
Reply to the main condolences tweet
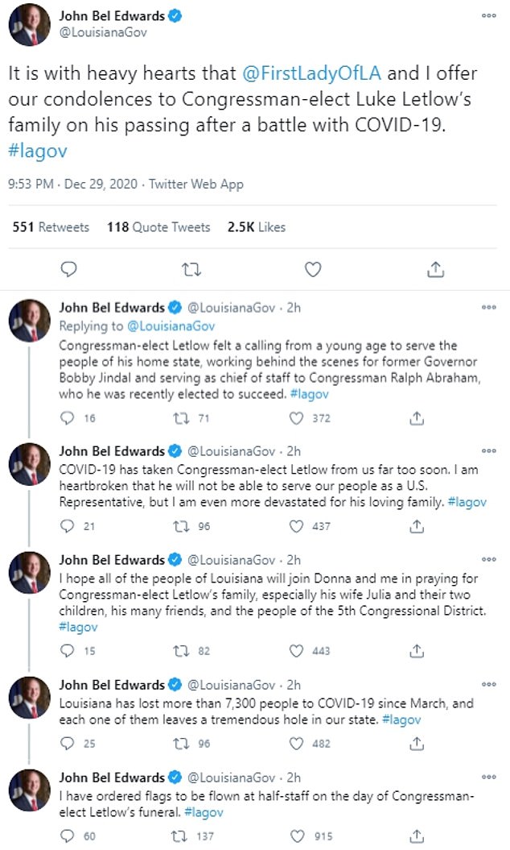click(x=69, y=268)
